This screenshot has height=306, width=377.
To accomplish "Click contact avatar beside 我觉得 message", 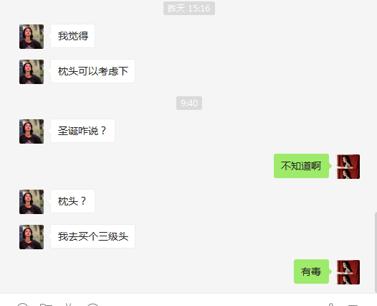I will click(32, 37).
